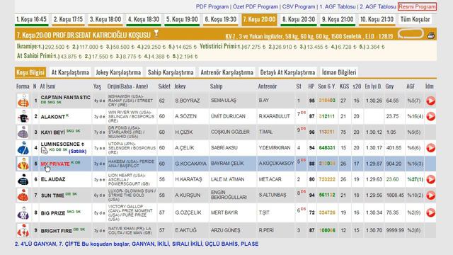Open horse name EL AUDAZ

point(53,179)
